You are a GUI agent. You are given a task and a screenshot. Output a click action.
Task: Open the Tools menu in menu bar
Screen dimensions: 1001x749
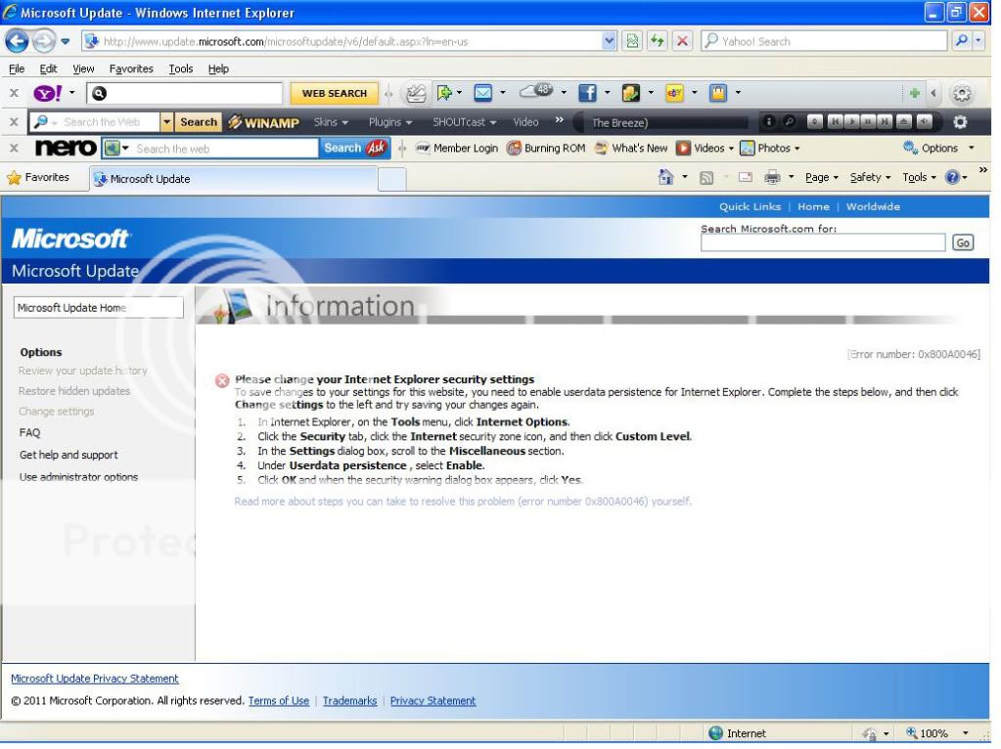point(181,68)
